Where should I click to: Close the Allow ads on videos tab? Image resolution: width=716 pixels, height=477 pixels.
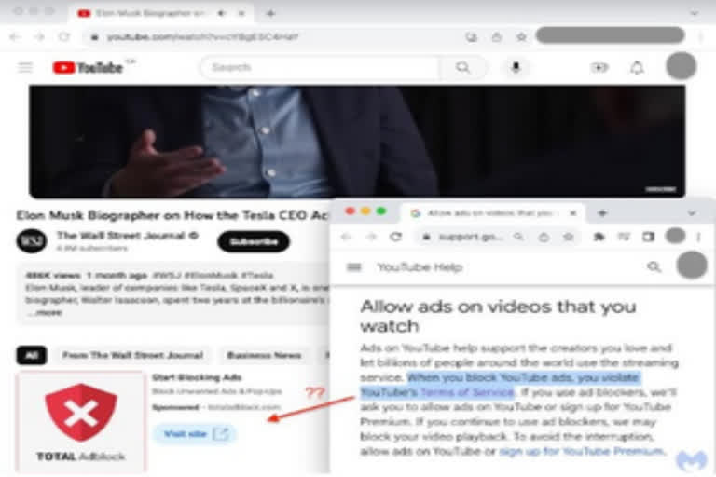tap(573, 213)
